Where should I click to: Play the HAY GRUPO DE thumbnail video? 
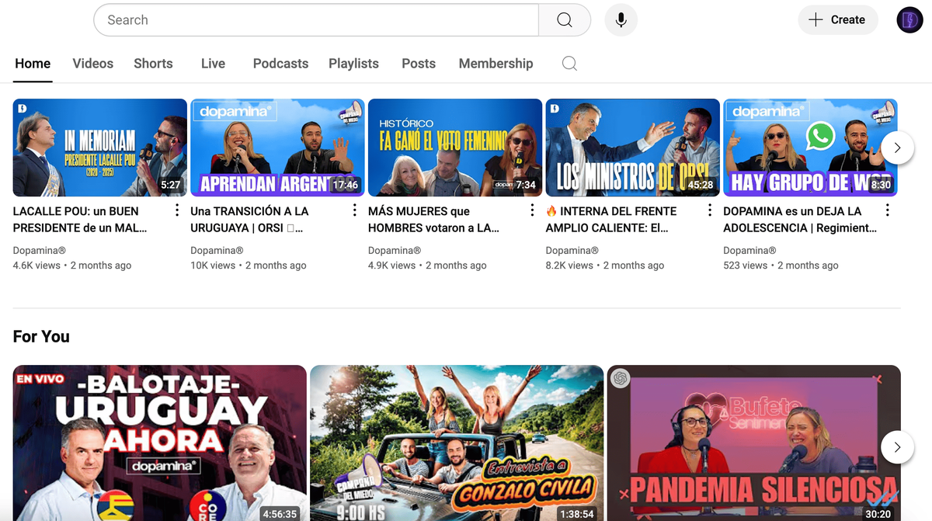(x=810, y=148)
